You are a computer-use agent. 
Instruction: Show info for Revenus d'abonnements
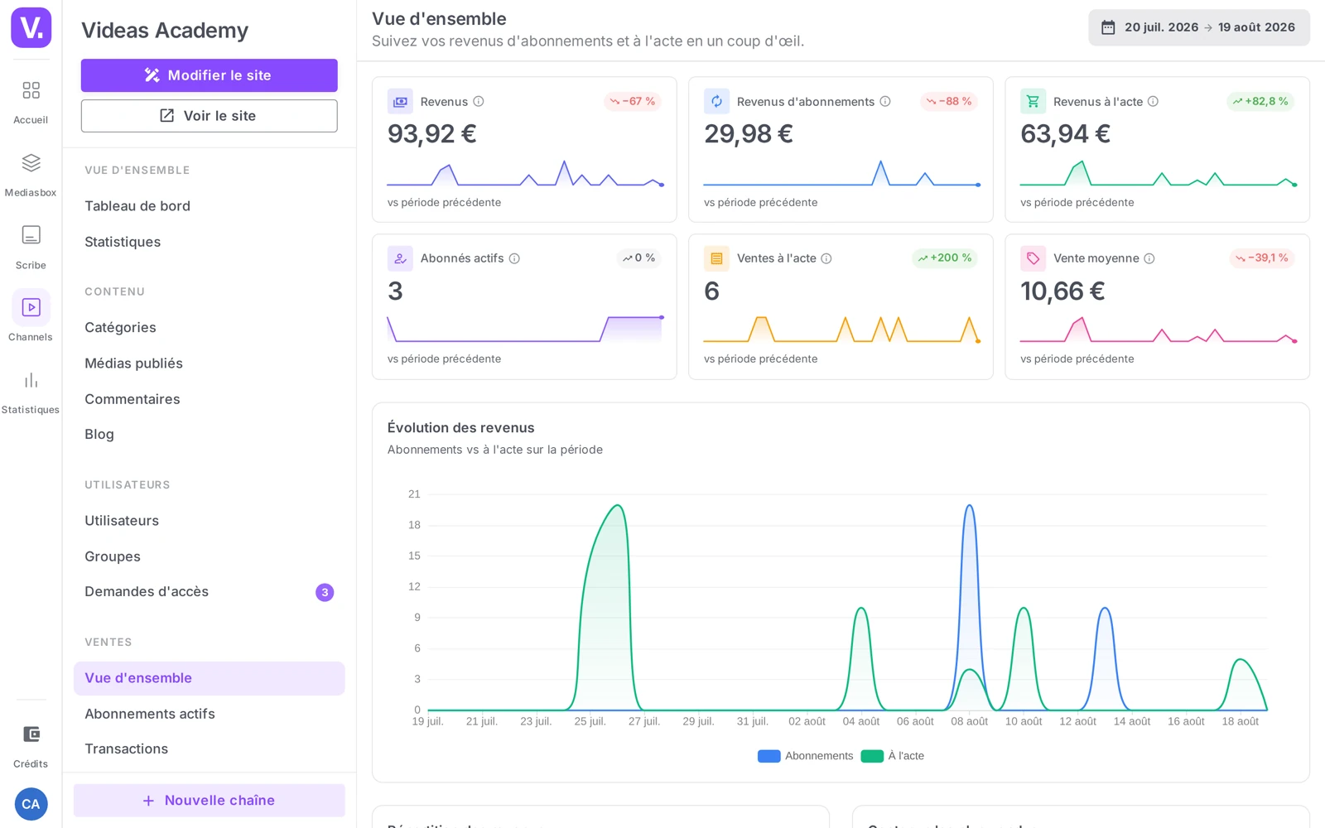[885, 102]
